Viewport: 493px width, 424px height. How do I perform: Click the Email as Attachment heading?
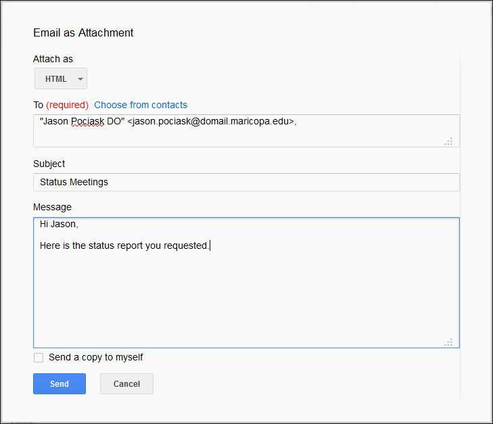(x=83, y=32)
